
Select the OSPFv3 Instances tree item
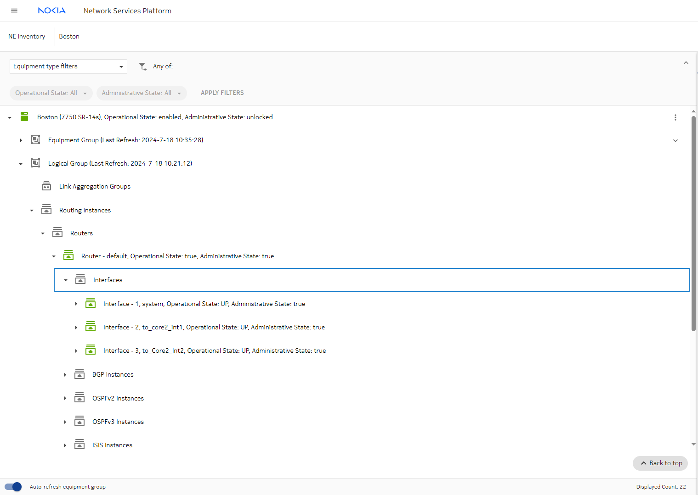coord(118,422)
